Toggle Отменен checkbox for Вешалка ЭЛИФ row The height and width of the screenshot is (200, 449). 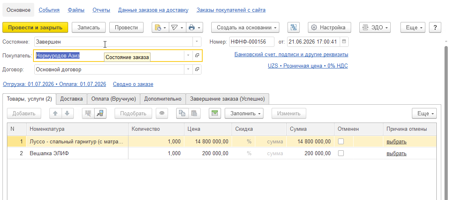point(341,154)
